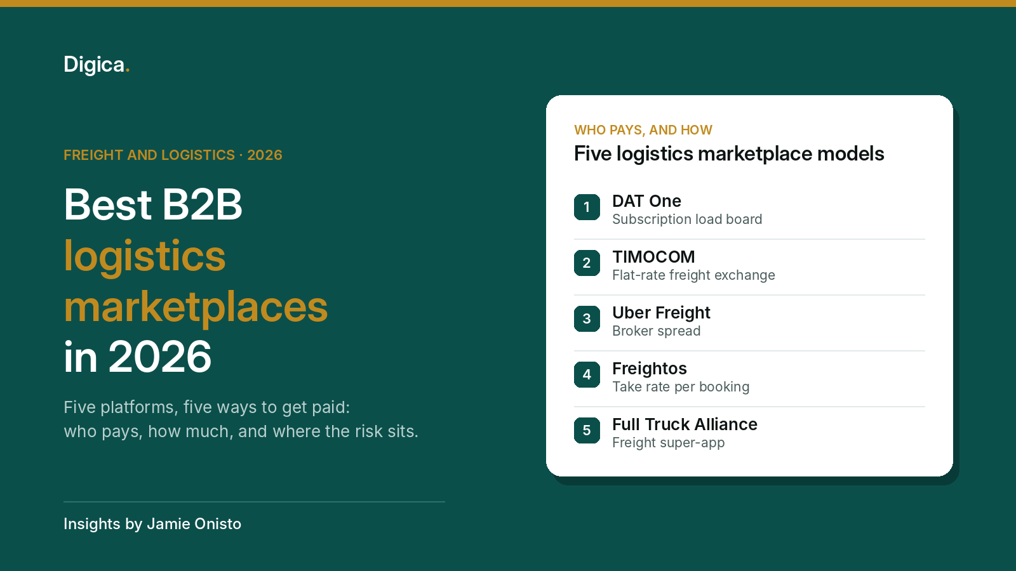Click the 'Freight super-app' description

coord(668,443)
